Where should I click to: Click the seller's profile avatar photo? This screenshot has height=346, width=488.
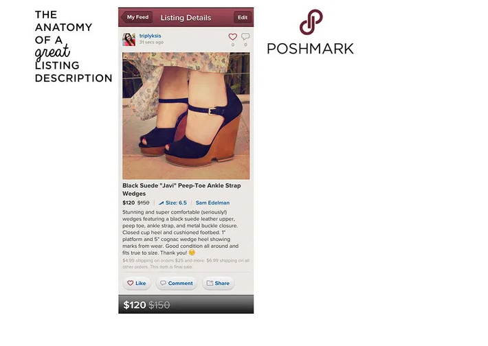129,40
